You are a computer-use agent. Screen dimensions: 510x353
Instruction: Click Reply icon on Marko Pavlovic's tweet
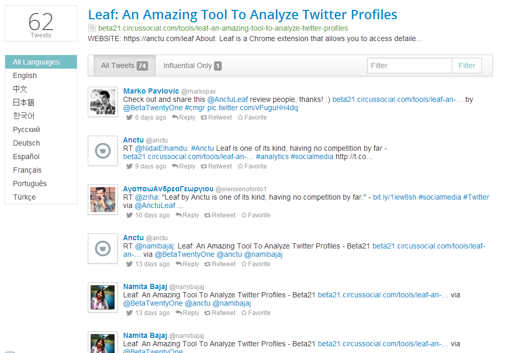[175, 117]
